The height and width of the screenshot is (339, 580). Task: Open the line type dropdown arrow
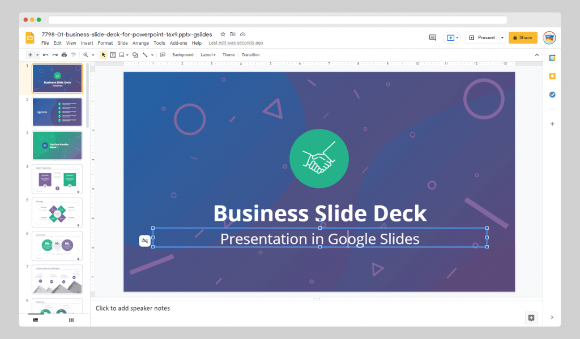click(x=152, y=55)
